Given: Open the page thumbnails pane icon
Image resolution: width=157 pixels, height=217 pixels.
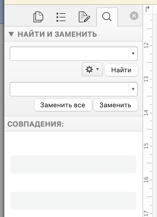Looking at the screenshot, I should (x=38, y=17).
